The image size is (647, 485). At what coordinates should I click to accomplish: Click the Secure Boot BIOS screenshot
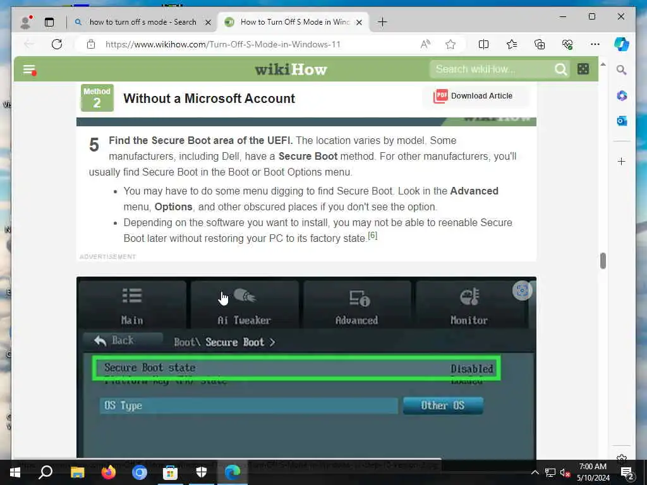(306, 368)
